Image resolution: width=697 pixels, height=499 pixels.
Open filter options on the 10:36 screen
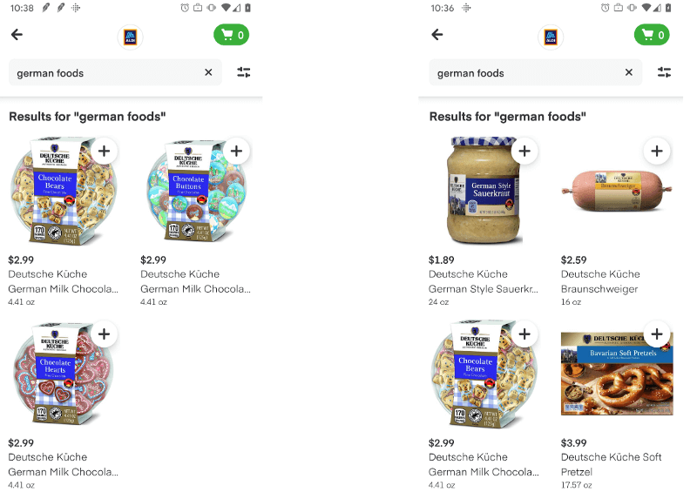664,72
